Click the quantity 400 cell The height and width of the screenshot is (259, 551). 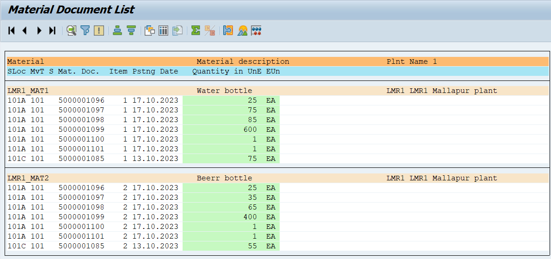(x=250, y=217)
